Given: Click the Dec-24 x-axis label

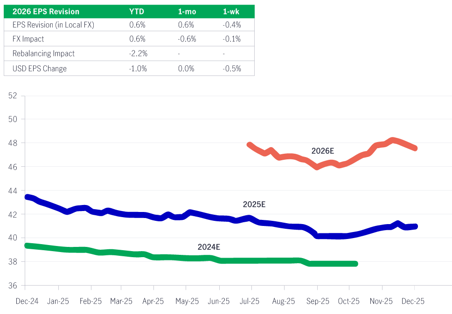Looking at the screenshot, I should click(x=27, y=301).
